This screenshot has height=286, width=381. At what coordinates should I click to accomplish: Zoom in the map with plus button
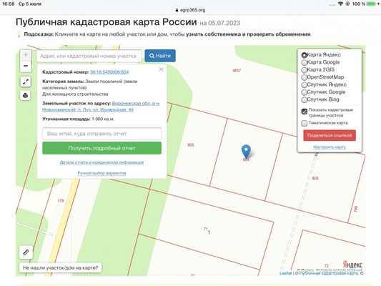[26, 55]
